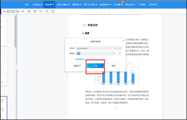Browse save folder with yellow folder icon
Image resolution: width=187 pixels, height=120 pixels.
click(x=120, y=54)
